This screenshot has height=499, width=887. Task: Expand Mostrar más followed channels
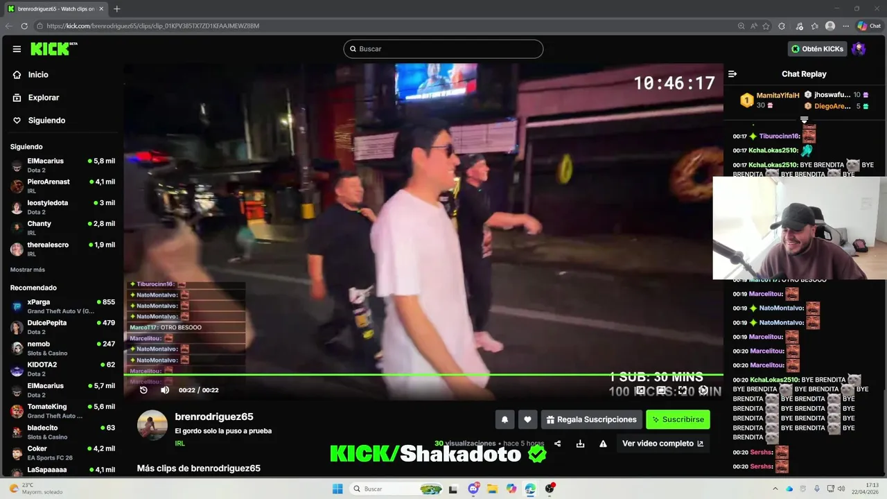(x=28, y=270)
